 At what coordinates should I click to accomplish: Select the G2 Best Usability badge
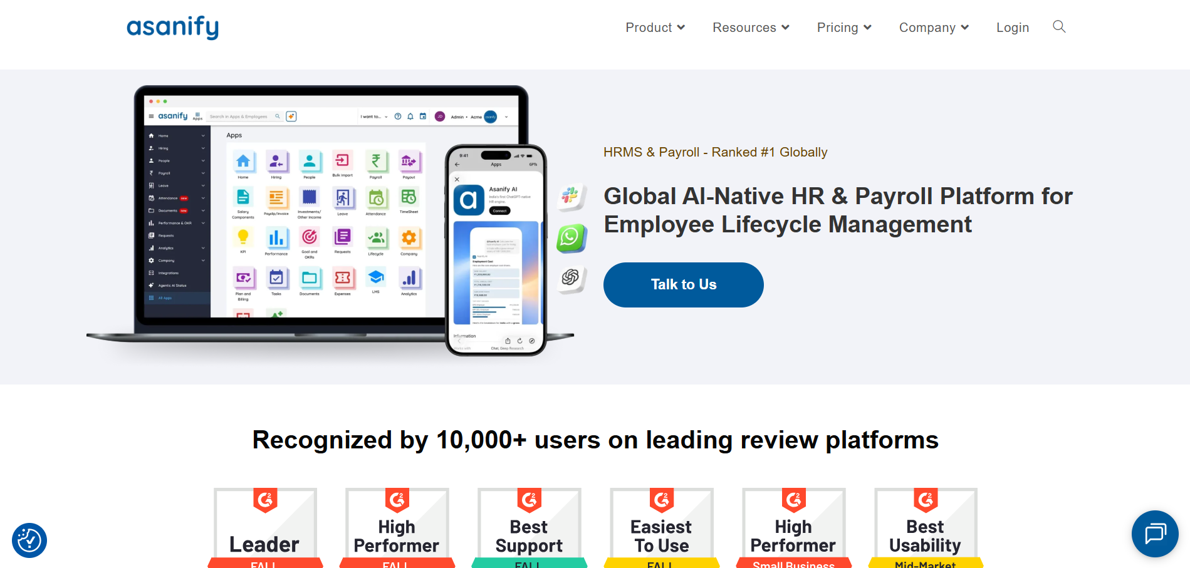pos(926,528)
